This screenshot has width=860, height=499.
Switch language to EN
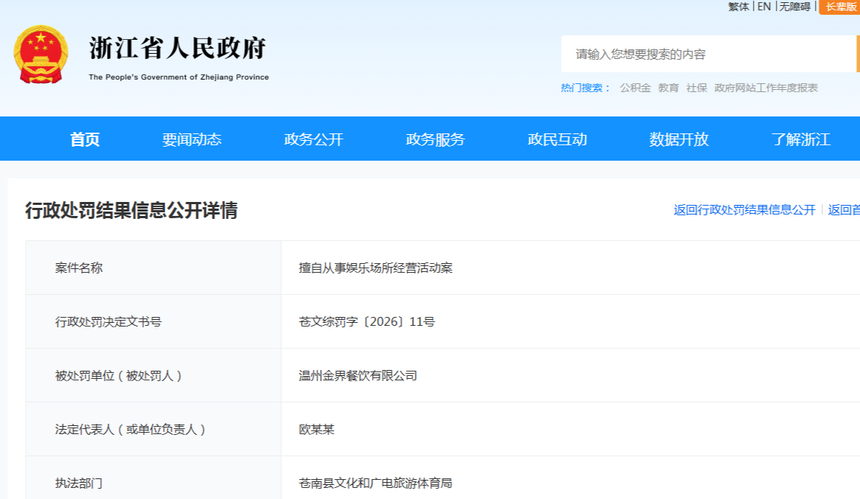(764, 7)
